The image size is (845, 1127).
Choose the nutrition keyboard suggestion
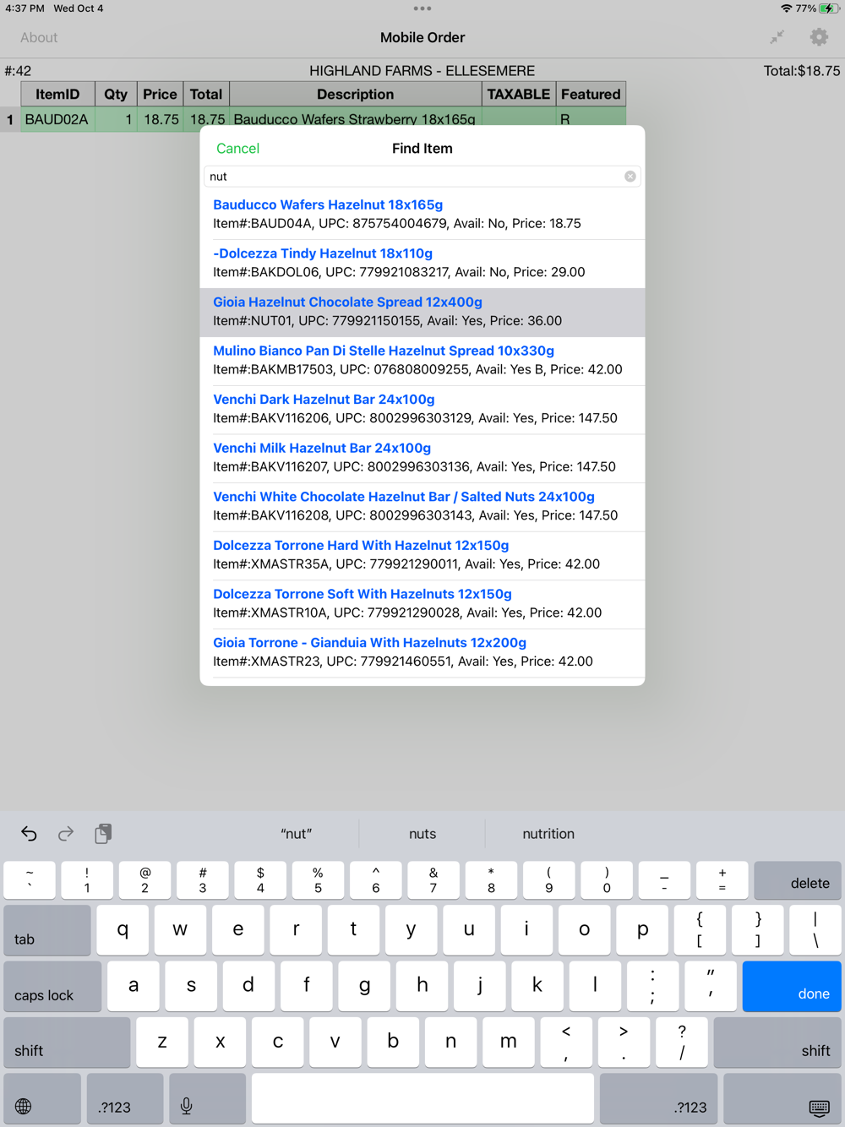pos(548,834)
